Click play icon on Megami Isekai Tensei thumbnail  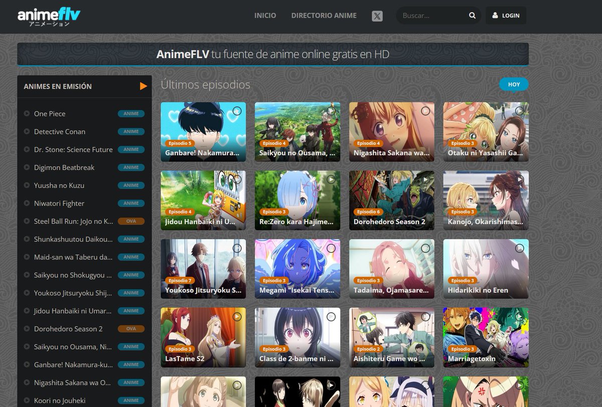coord(331,248)
